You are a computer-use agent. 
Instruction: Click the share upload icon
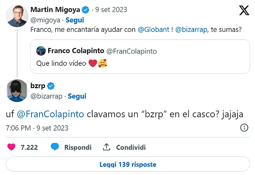pyautogui.click(x=107, y=147)
